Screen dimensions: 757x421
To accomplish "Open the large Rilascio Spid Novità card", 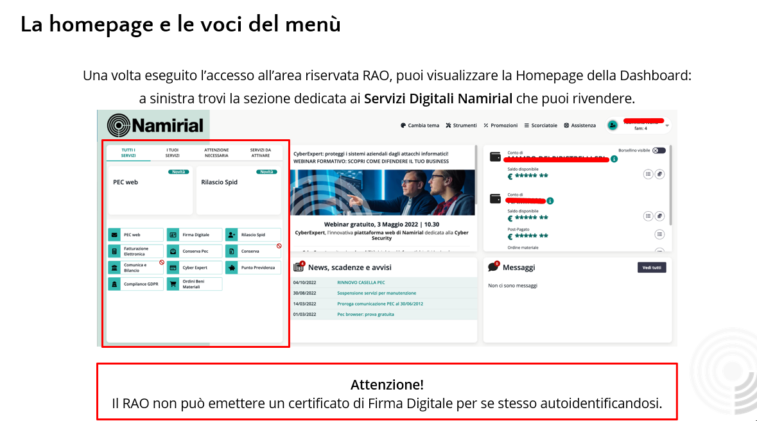I will click(x=238, y=190).
